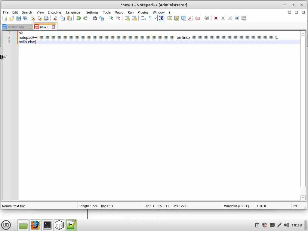This screenshot has height=231, width=308.
Task: Open Find dialog via binoculars icon
Action: coord(94,18)
